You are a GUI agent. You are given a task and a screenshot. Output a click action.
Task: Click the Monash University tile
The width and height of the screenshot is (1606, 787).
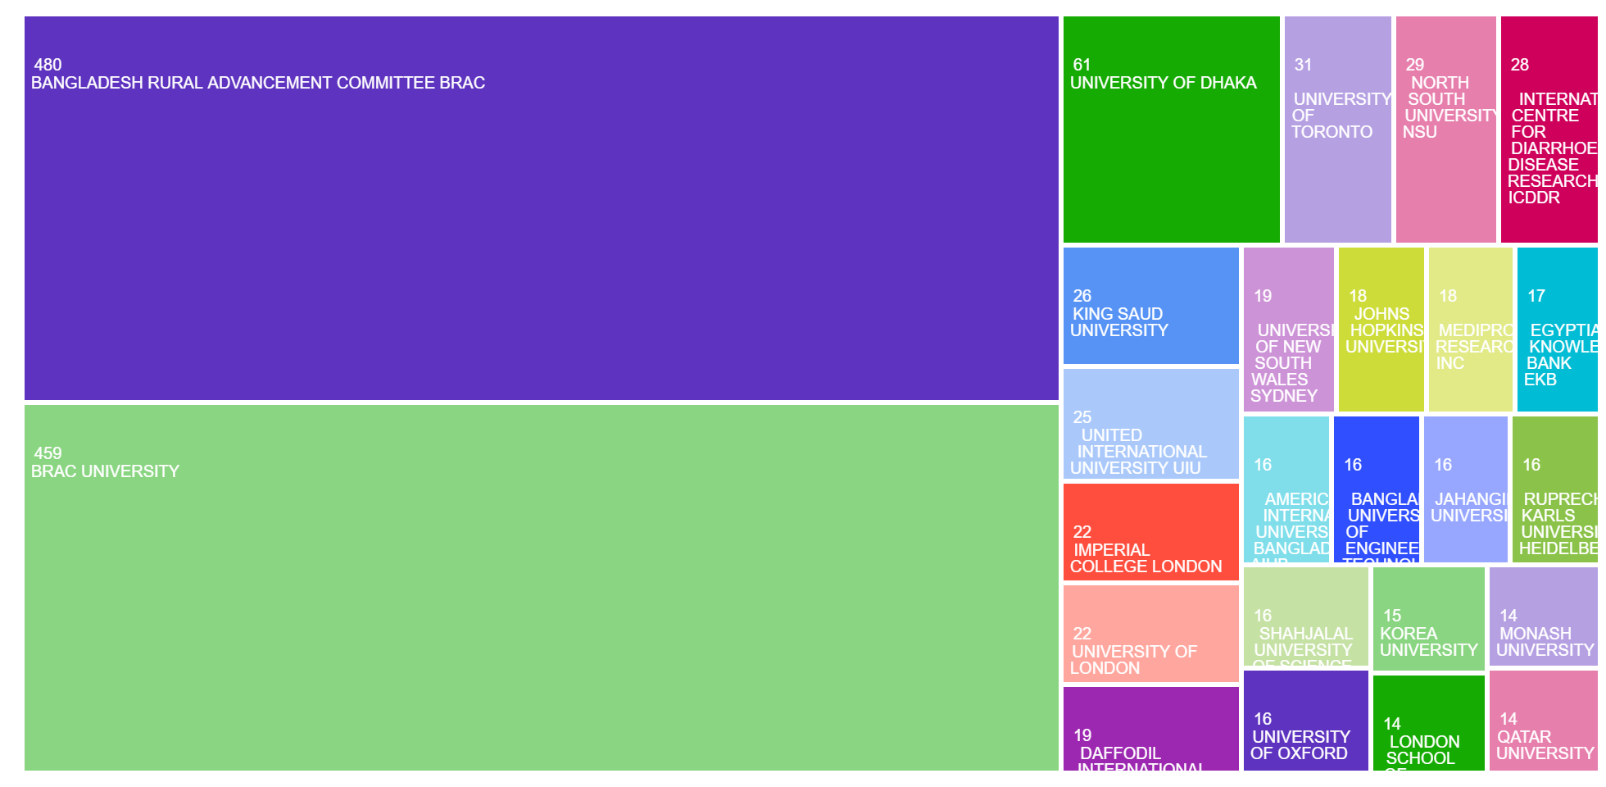pyautogui.click(x=1543, y=616)
